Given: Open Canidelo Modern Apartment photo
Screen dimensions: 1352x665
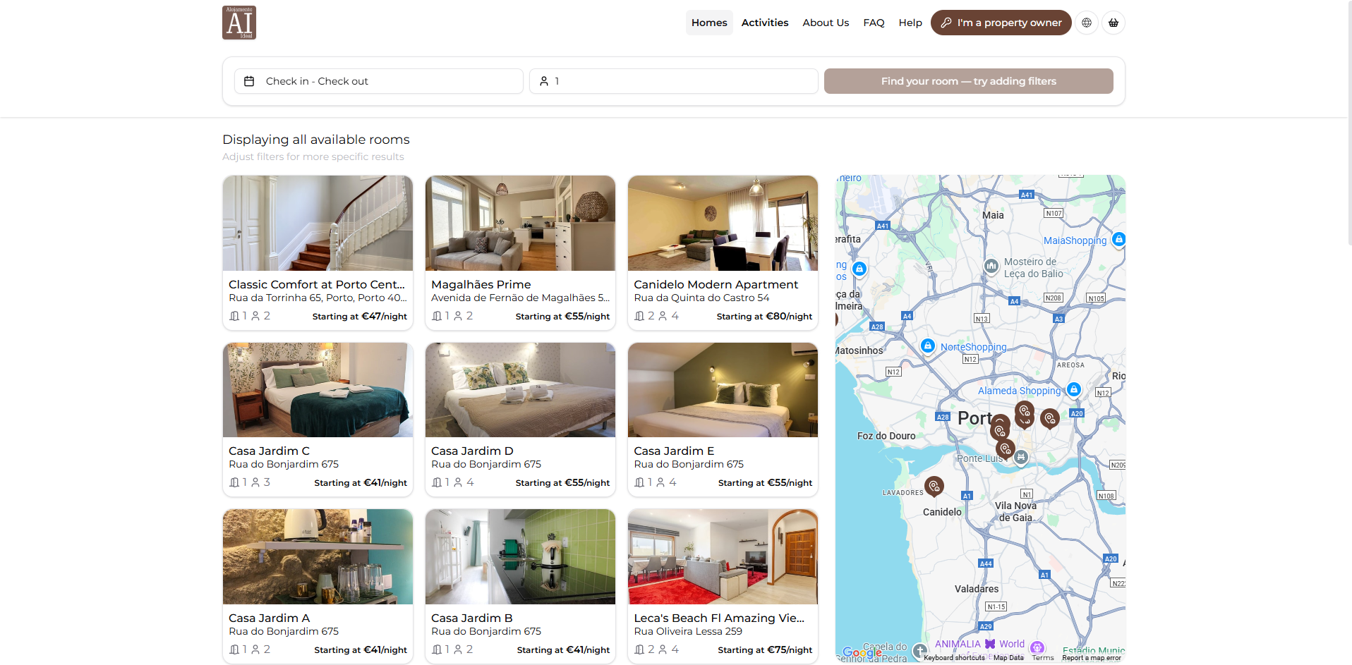Looking at the screenshot, I should [x=723, y=223].
